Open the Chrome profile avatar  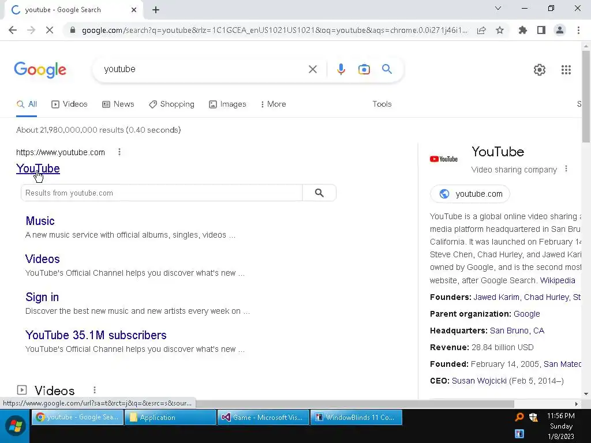tap(560, 30)
